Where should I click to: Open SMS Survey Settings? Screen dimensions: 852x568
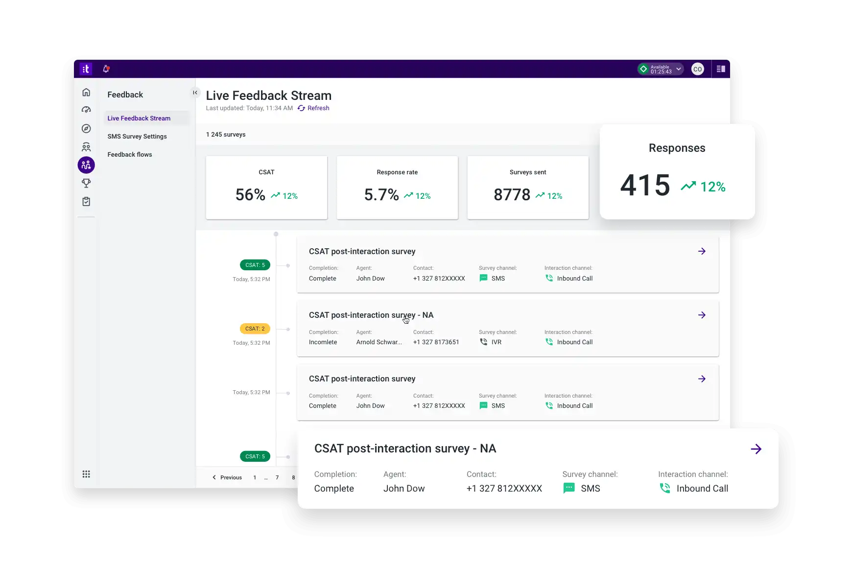tap(137, 136)
